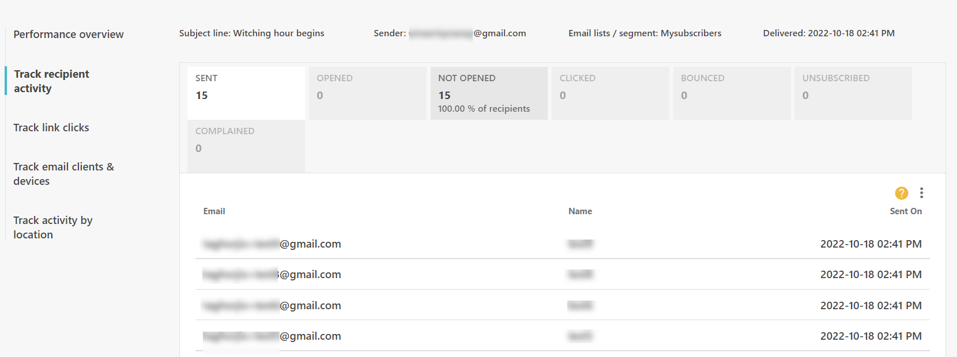Select the first recipient email row
The width and height of the screenshot is (957, 357).
pos(271,244)
